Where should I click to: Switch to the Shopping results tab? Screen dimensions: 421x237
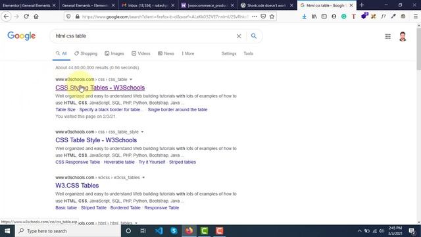[86, 53]
